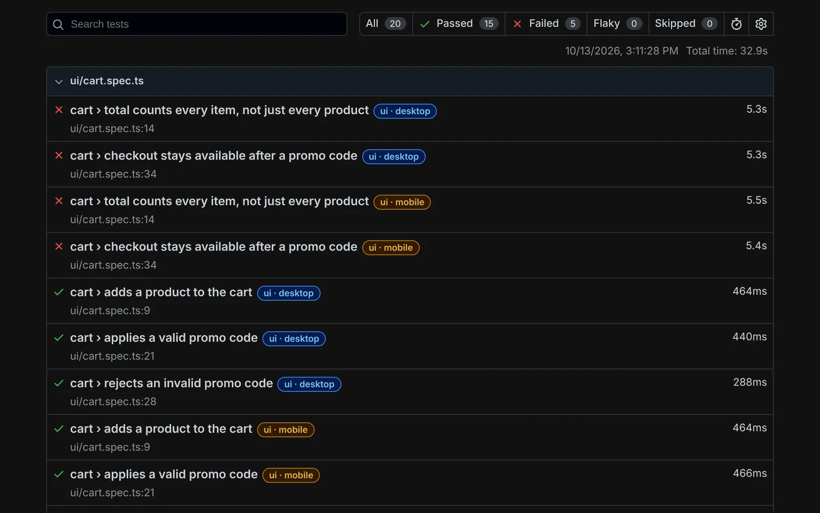Click ui · mobile tag on 'adds a product' row
820x513 pixels.
pyautogui.click(x=285, y=429)
